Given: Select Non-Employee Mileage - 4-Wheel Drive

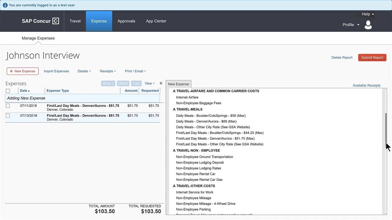Looking at the screenshot, I should pyautogui.click(x=205, y=204).
